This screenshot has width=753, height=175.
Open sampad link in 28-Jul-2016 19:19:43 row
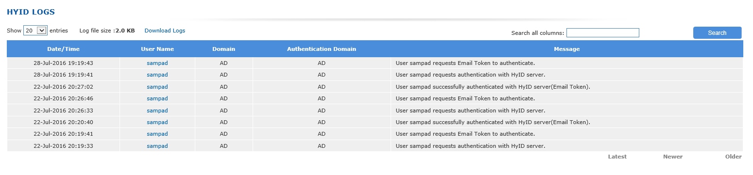click(157, 63)
